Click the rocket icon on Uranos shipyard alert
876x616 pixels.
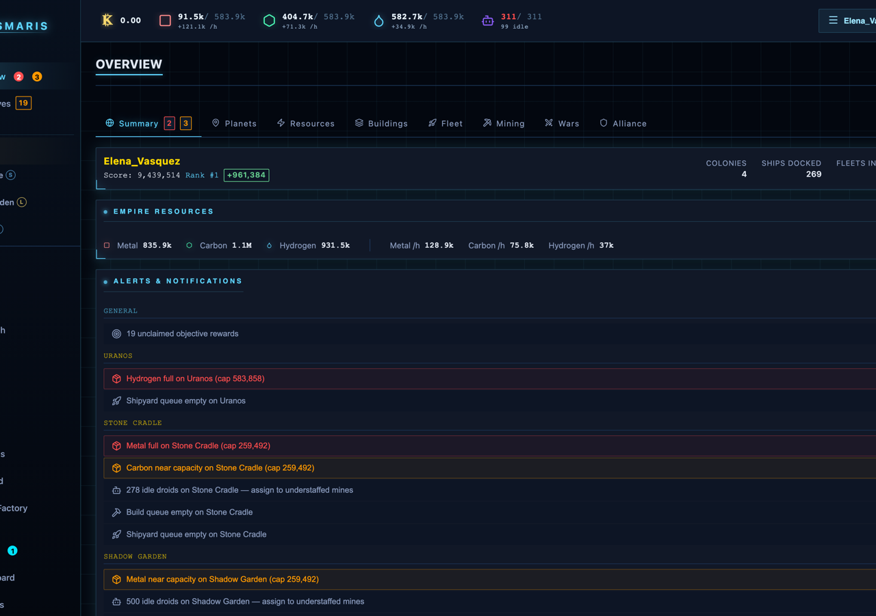pos(116,401)
